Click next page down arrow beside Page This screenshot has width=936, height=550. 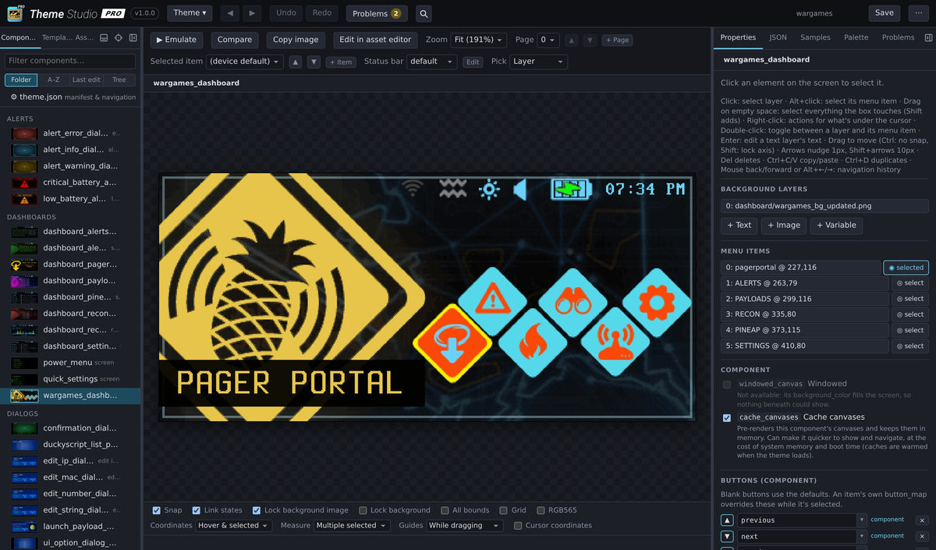[x=590, y=40]
